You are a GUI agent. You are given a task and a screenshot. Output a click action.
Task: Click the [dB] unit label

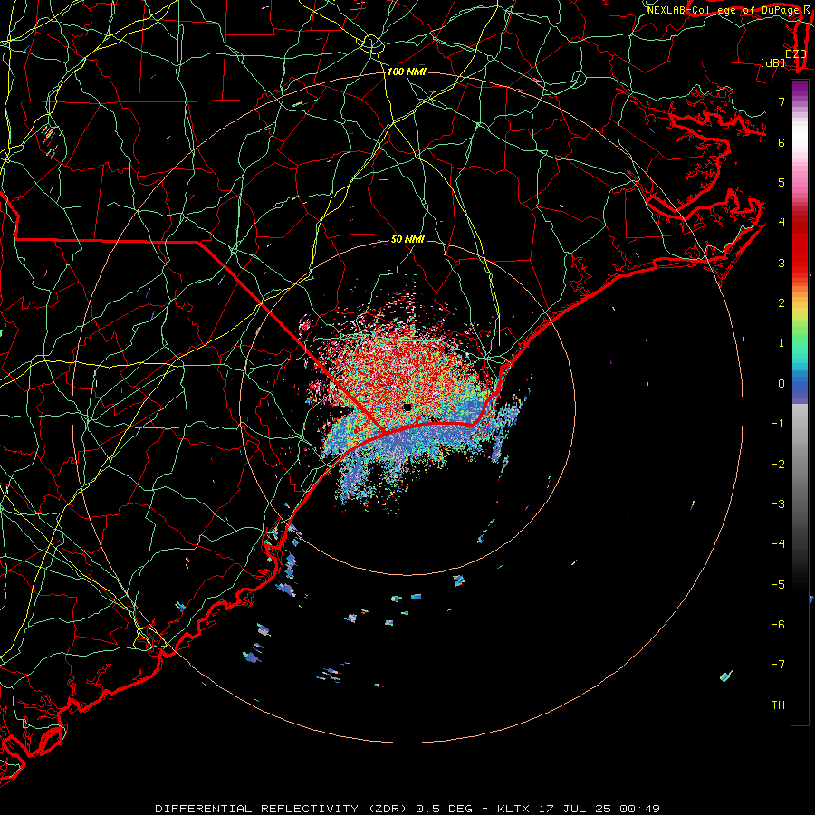pos(773,62)
